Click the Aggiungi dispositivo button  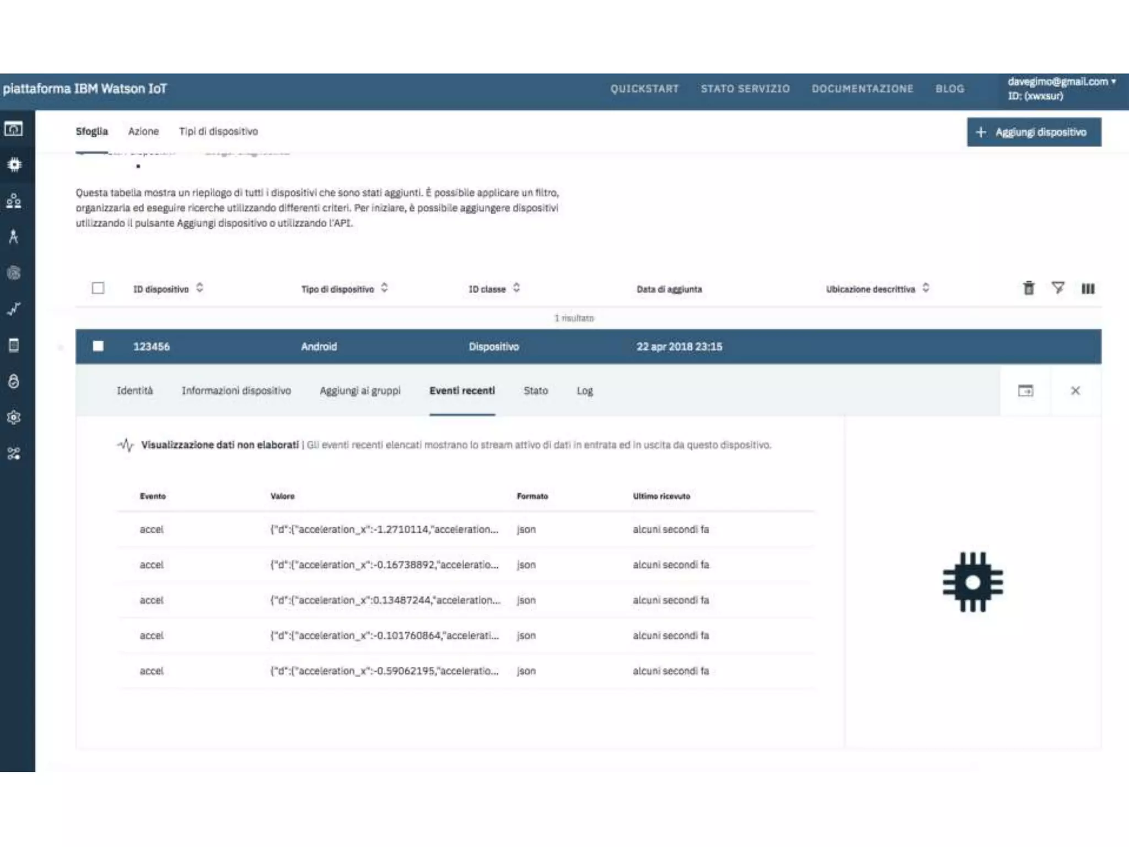(x=1034, y=132)
